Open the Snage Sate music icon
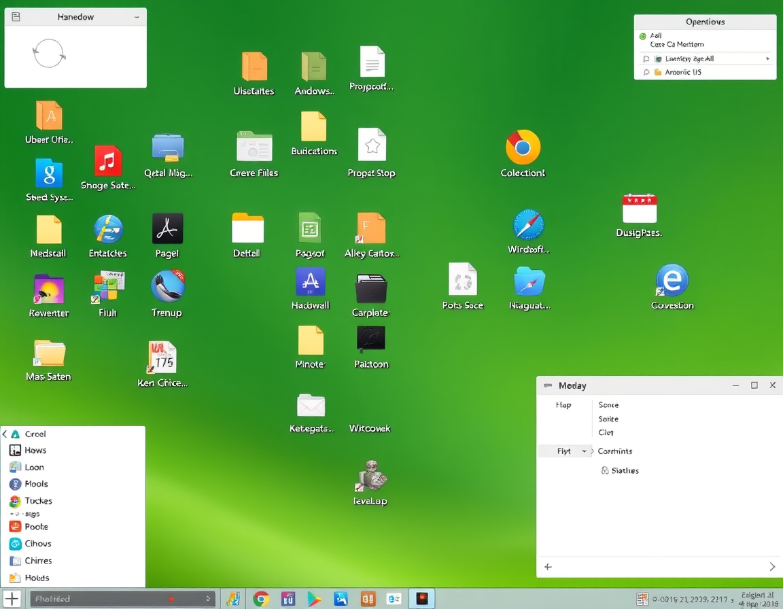783x609 pixels. tap(108, 161)
